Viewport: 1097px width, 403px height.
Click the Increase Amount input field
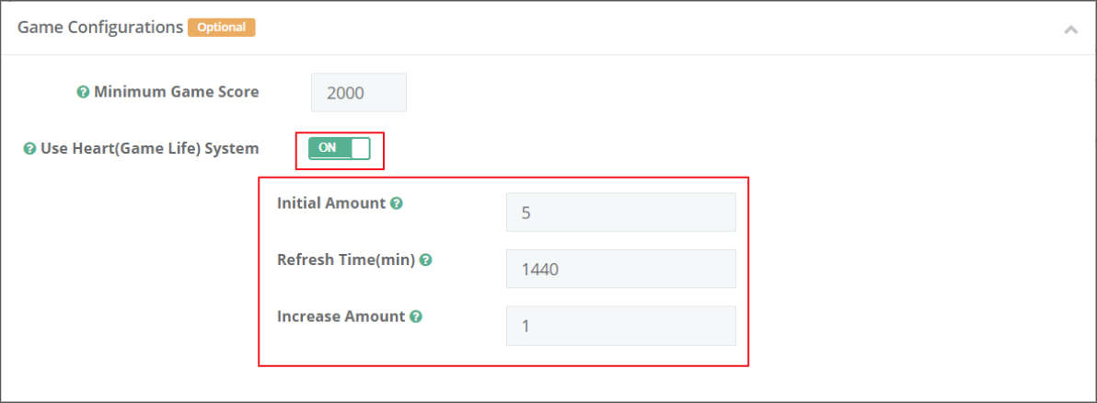(620, 325)
